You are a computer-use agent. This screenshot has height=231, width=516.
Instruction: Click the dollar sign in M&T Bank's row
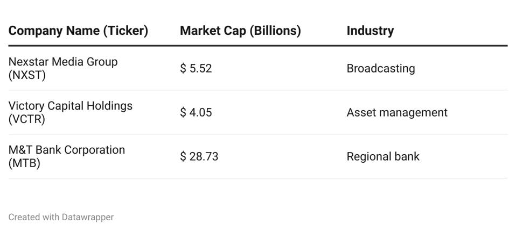tap(183, 157)
